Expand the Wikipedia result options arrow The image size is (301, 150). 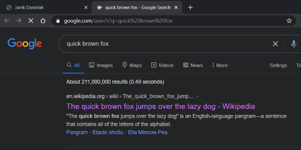click(x=197, y=97)
